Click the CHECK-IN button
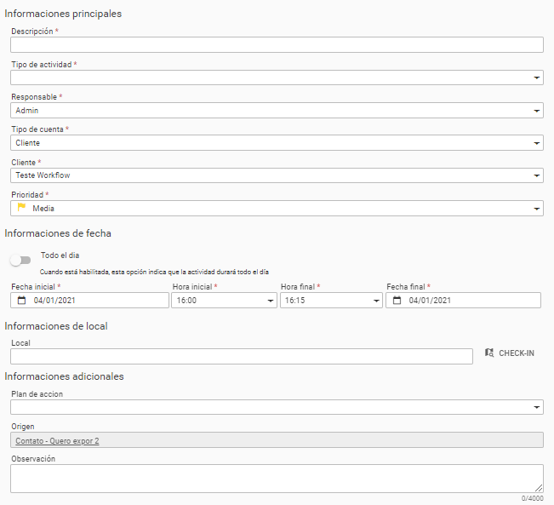The width and height of the screenshot is (554, 505). click(510, 353)
